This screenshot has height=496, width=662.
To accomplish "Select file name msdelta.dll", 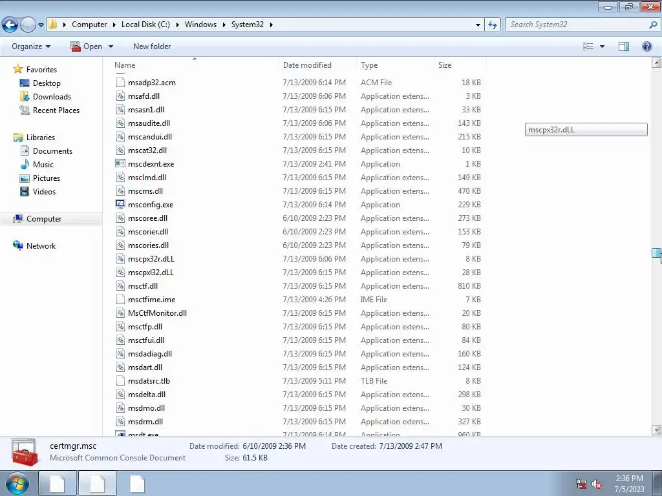I will tap(147, 395).
